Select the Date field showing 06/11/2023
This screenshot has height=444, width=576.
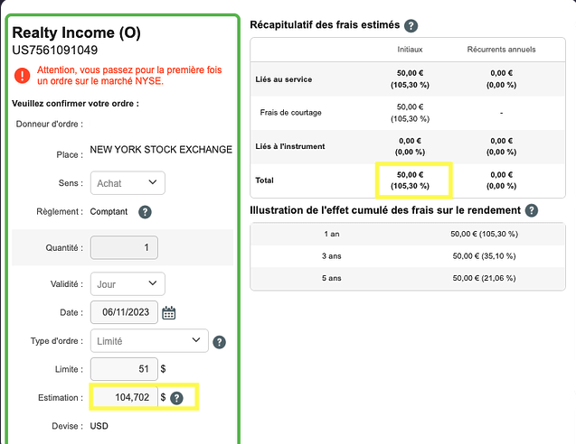[125, 313]
